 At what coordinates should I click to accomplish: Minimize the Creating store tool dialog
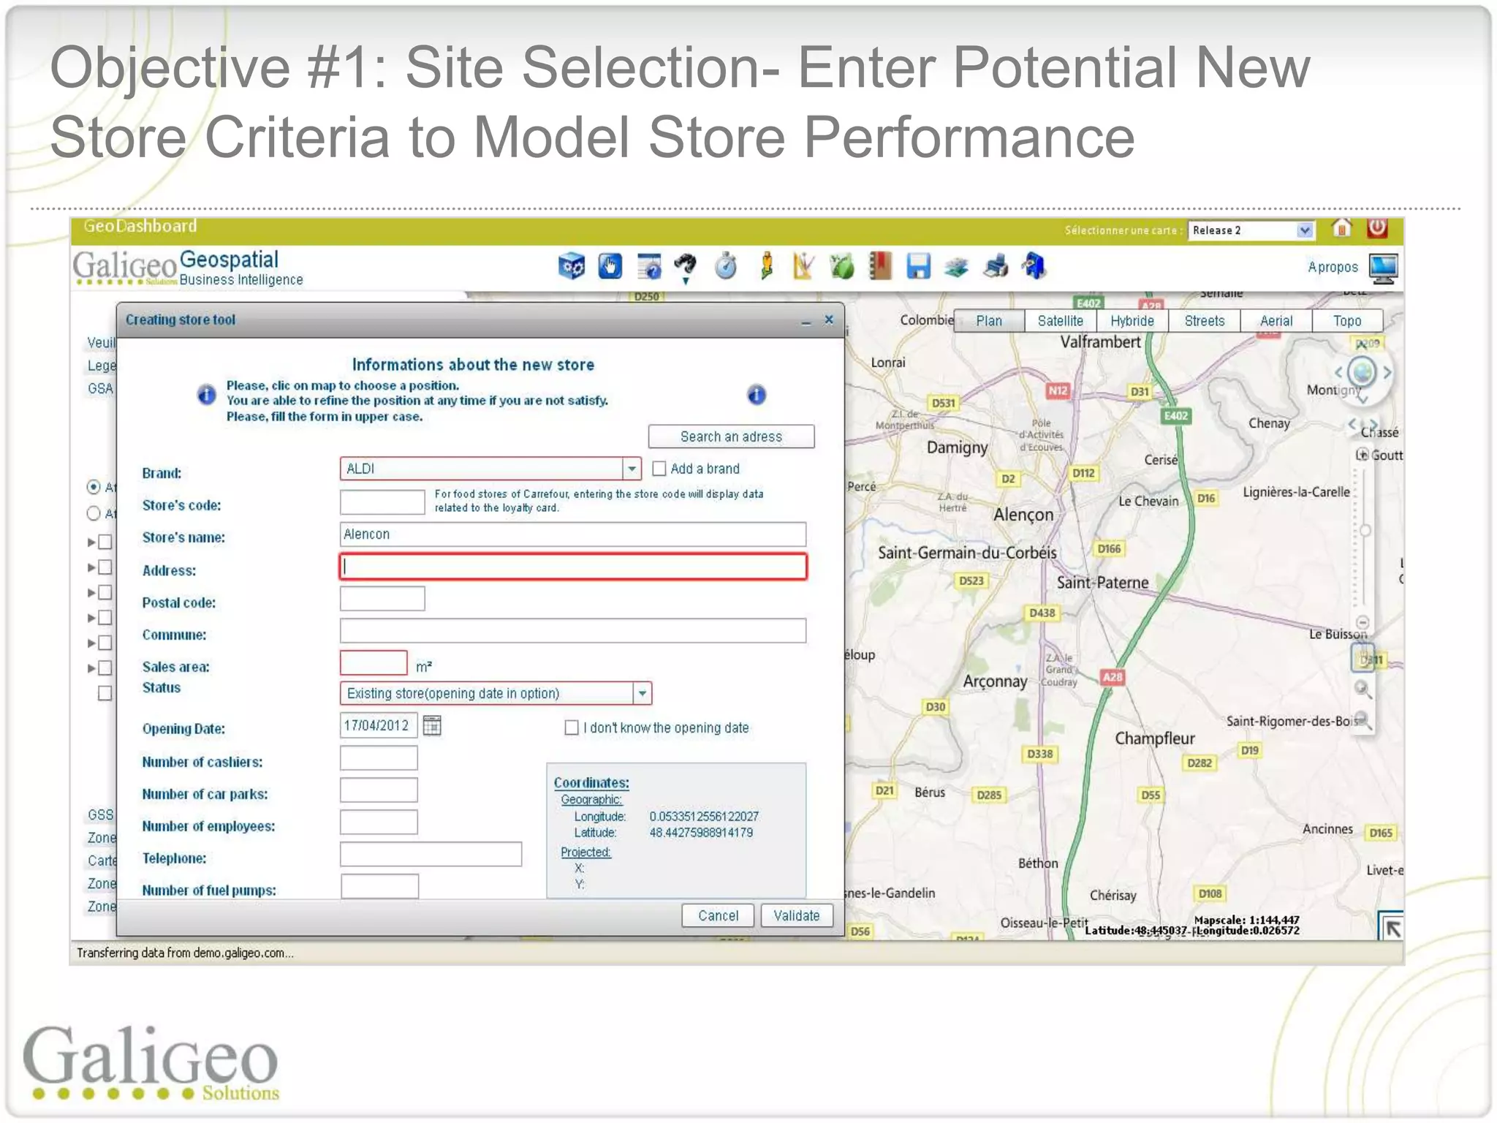pos(806,322)
